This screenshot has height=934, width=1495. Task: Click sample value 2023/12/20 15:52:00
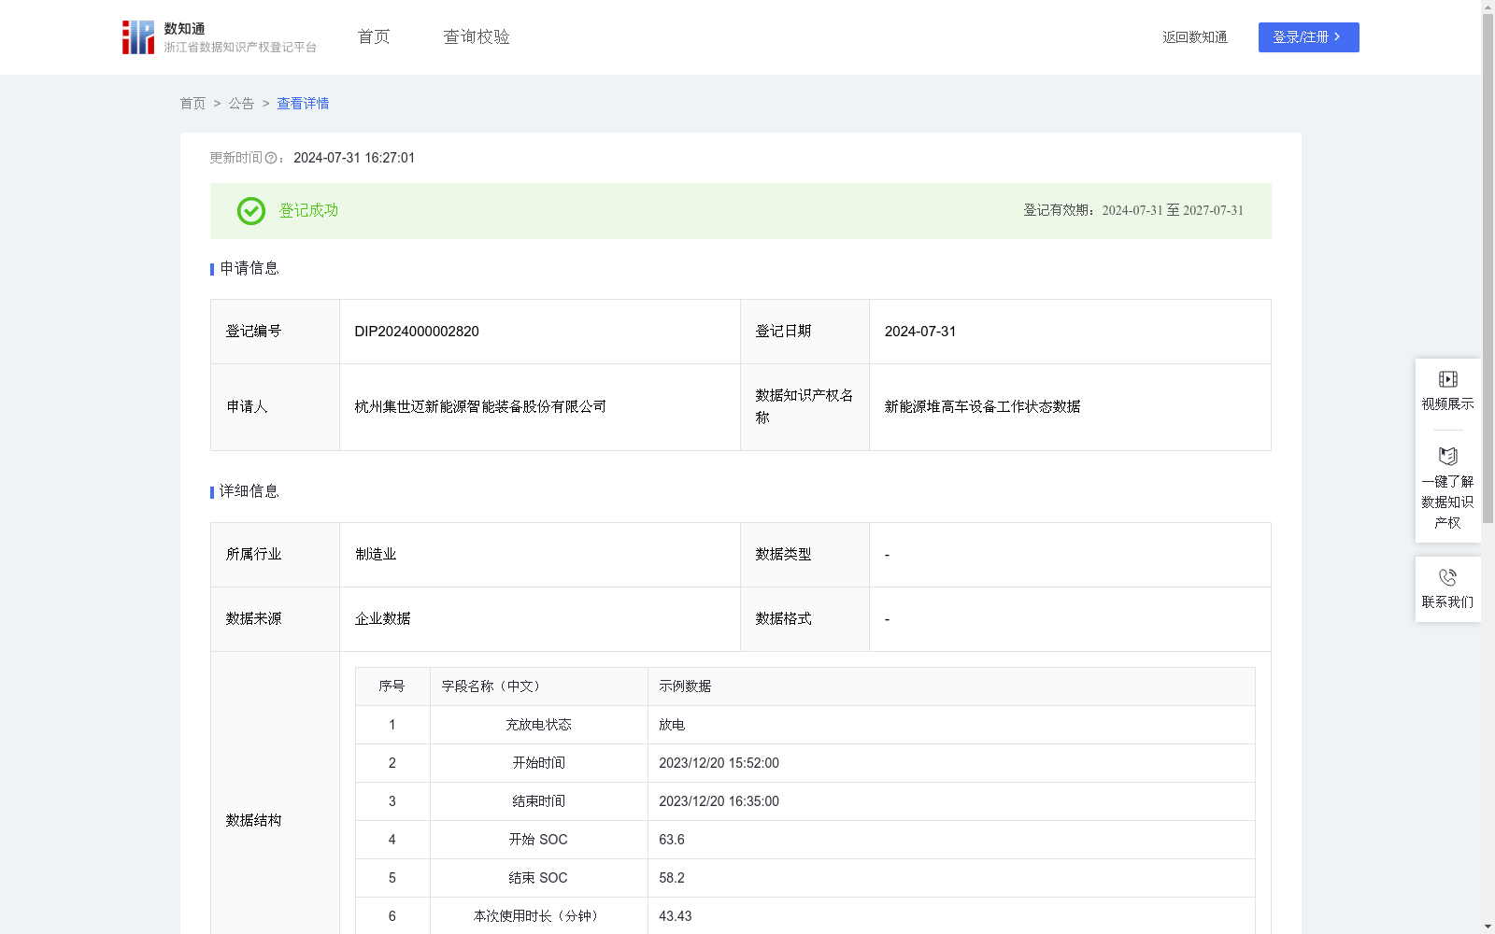[x=719, y=763]
